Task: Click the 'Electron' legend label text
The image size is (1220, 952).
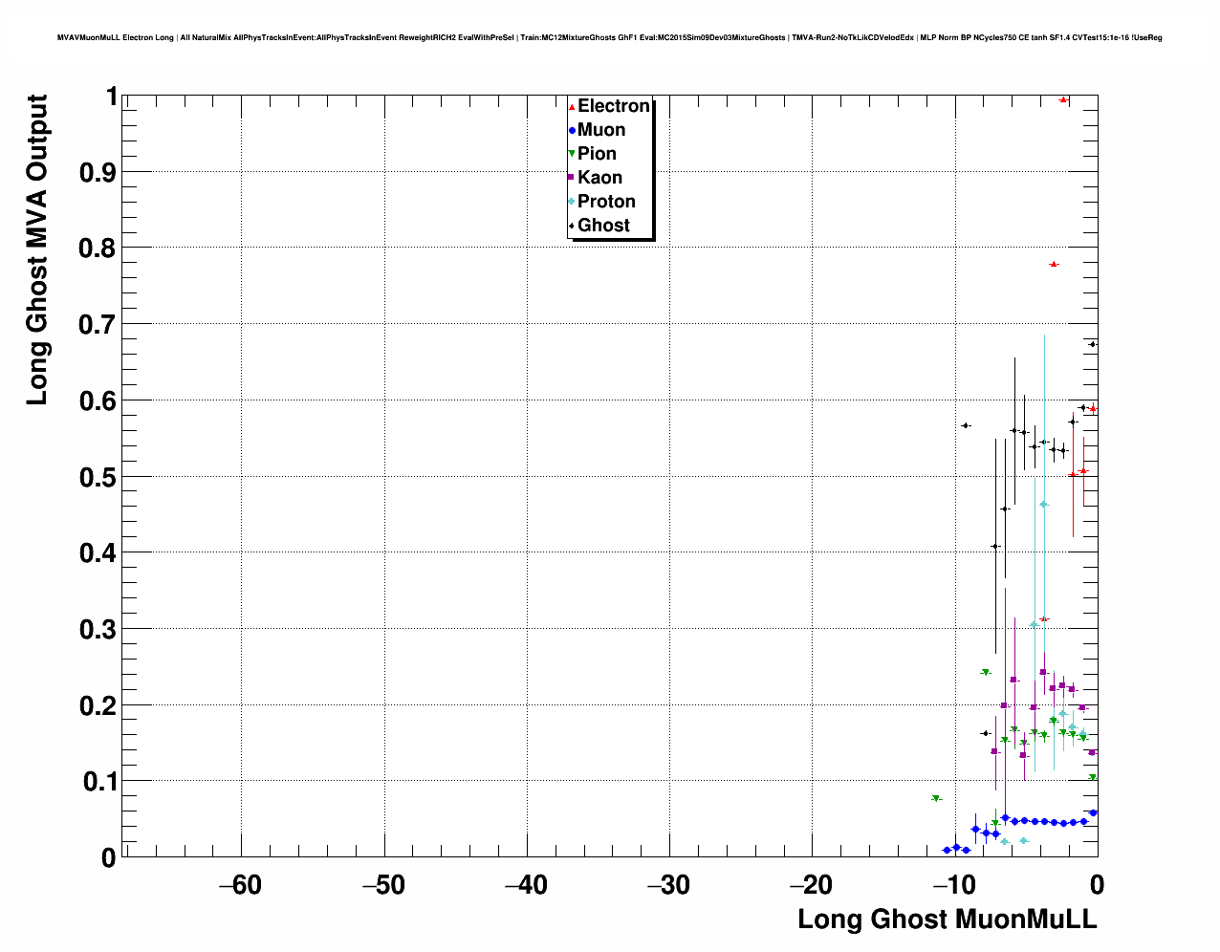Action: pos(613,106)
